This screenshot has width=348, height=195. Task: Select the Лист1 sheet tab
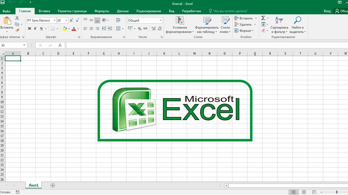(x=33, y=185)
